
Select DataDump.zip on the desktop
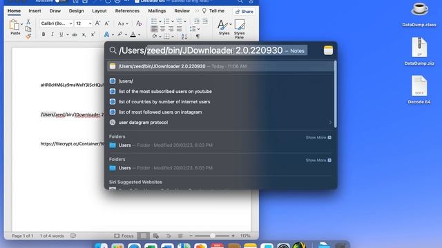click(x=419, y=52)
